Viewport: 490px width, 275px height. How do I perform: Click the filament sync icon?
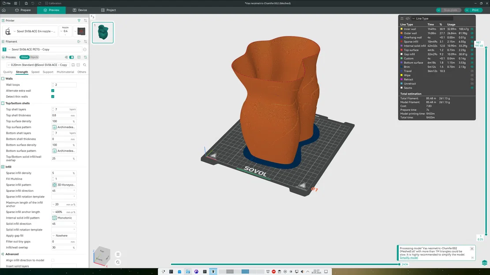pos(79,41)
